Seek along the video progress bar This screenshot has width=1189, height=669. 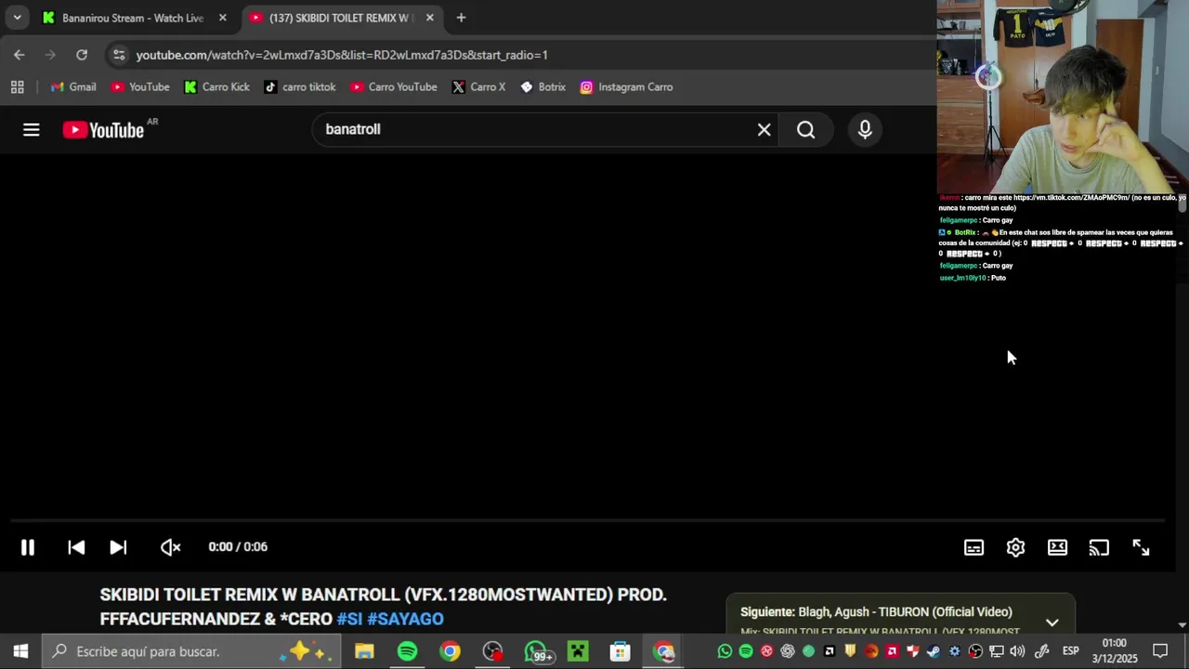(x=587, y=521)
